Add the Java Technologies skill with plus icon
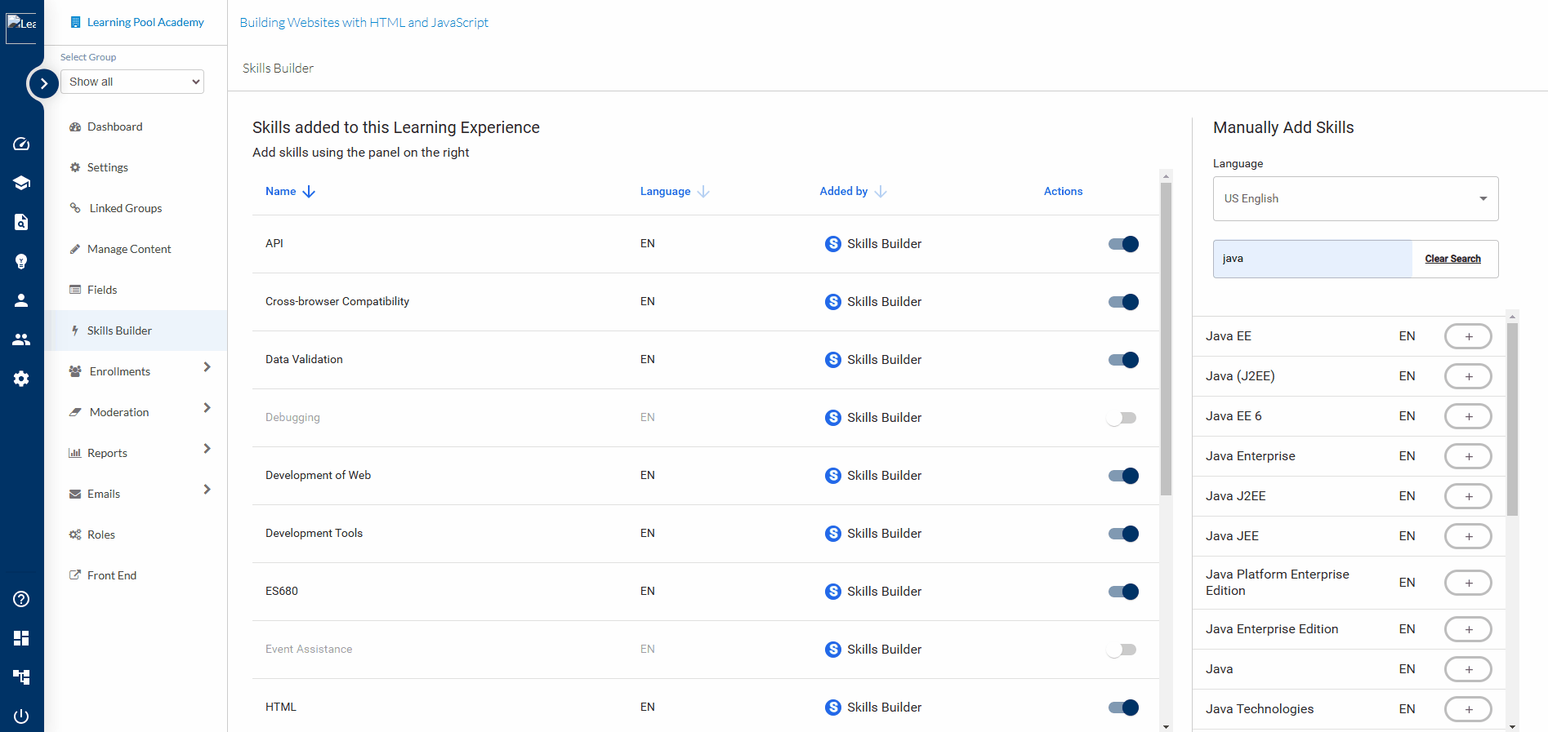Image resolution: width=1548 pixels, height=732 pixels. (x=1467, y=709)
